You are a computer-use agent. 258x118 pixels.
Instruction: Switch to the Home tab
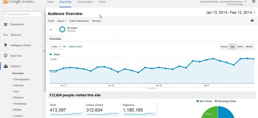(50, 2)
